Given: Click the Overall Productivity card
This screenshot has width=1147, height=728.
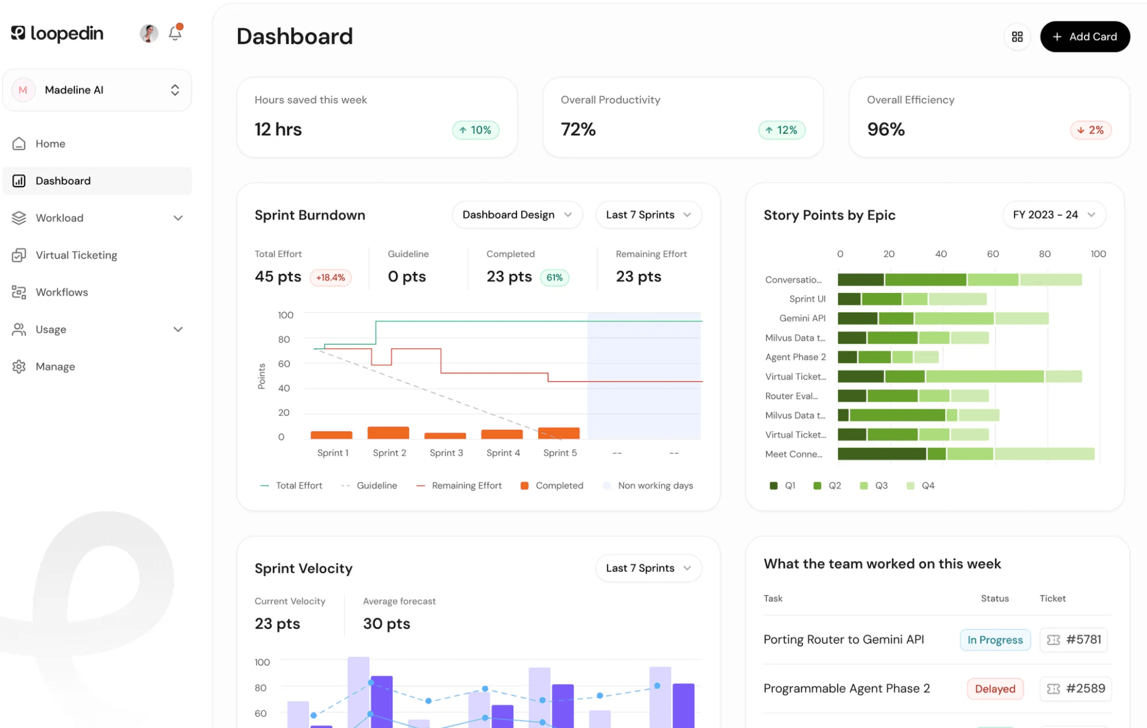Looking at the screenshot, I should click(x=683, y=117).
